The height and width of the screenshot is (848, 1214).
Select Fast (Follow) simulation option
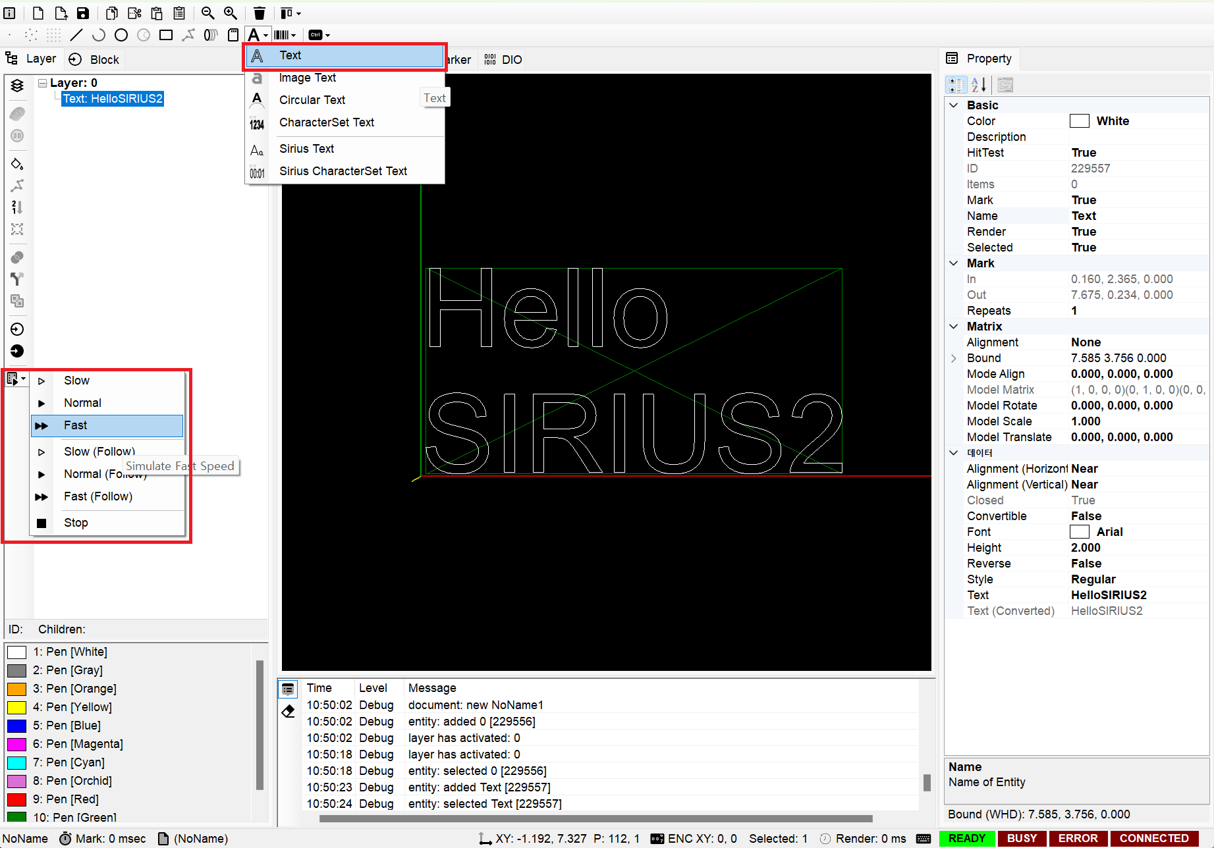click(107, 496)
